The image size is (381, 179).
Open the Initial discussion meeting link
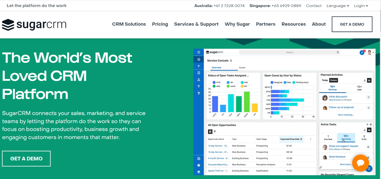[x=338, y=97]
